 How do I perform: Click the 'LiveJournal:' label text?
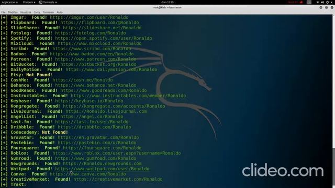click(x=26, y=111)
